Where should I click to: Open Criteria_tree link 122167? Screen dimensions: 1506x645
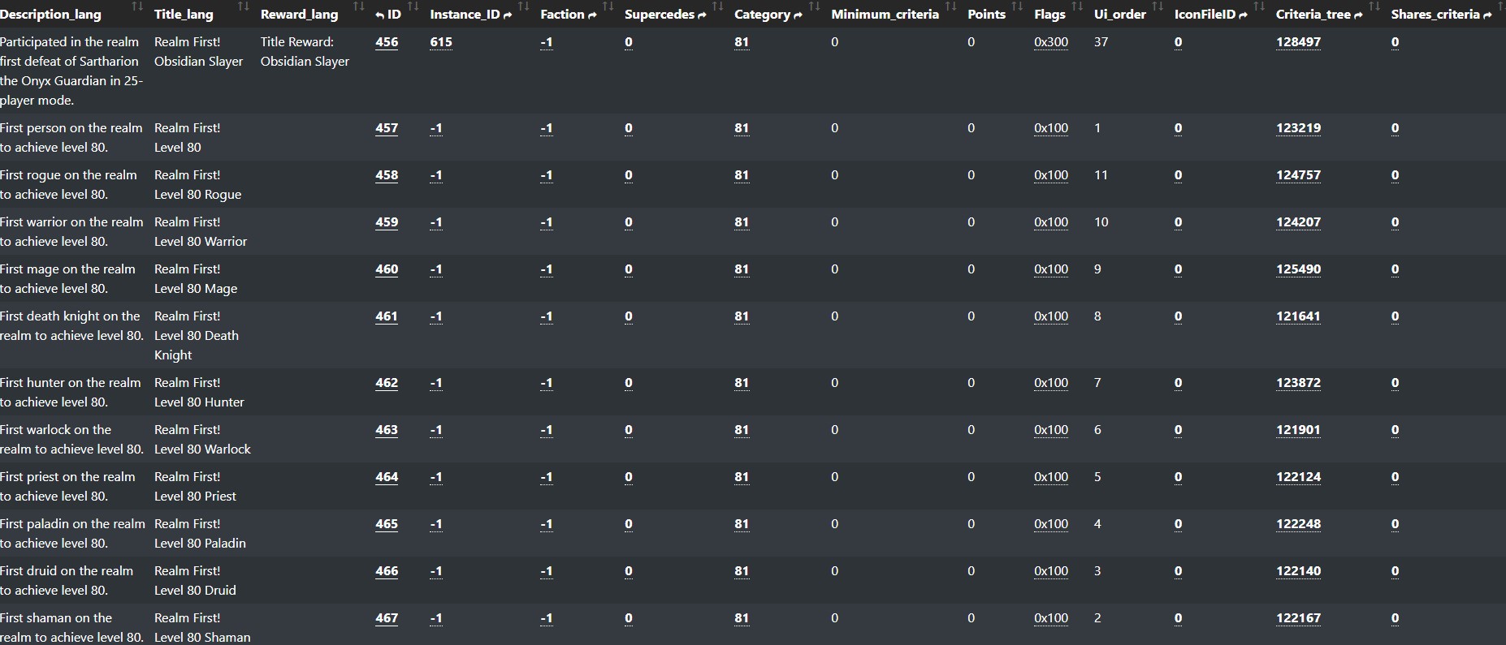tap(1298, 618)
